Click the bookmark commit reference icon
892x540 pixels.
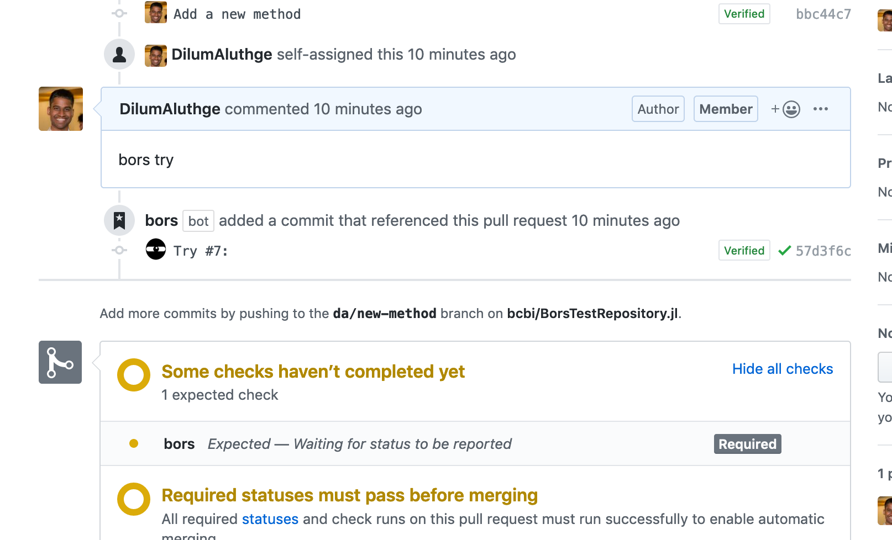tap(119, 221)
